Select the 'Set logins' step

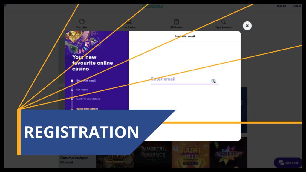click(82, 90)
